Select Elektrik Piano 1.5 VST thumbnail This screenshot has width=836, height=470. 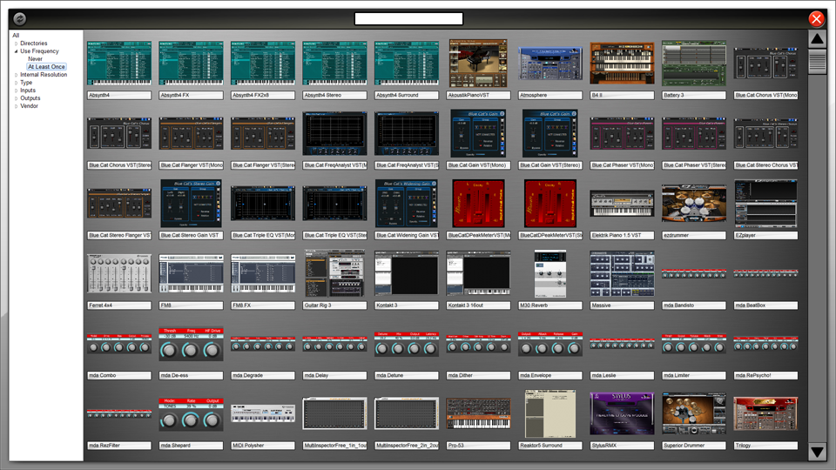(x=622, y=204)
